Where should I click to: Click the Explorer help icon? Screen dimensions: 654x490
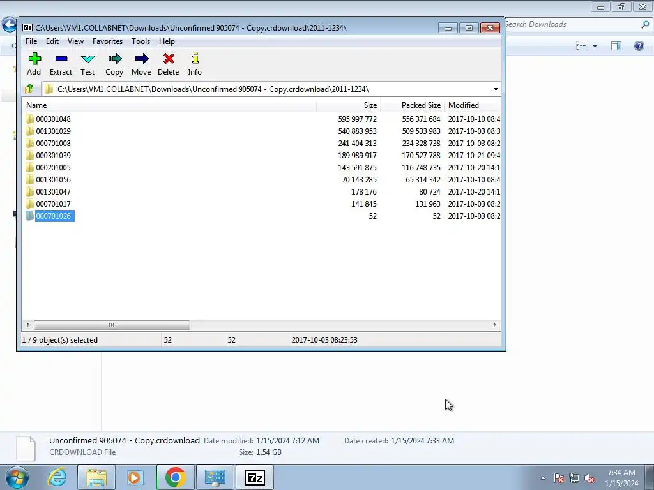pyautogui.click(x=639, y=45)
